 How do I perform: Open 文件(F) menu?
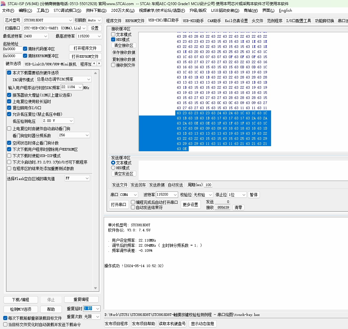pyautogui.click(x=8, y=11)
